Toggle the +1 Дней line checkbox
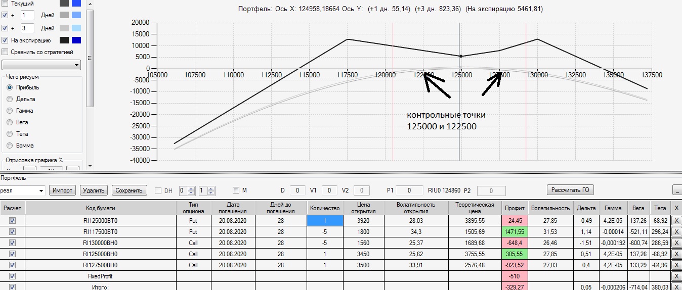 click(x=5, y=15)
